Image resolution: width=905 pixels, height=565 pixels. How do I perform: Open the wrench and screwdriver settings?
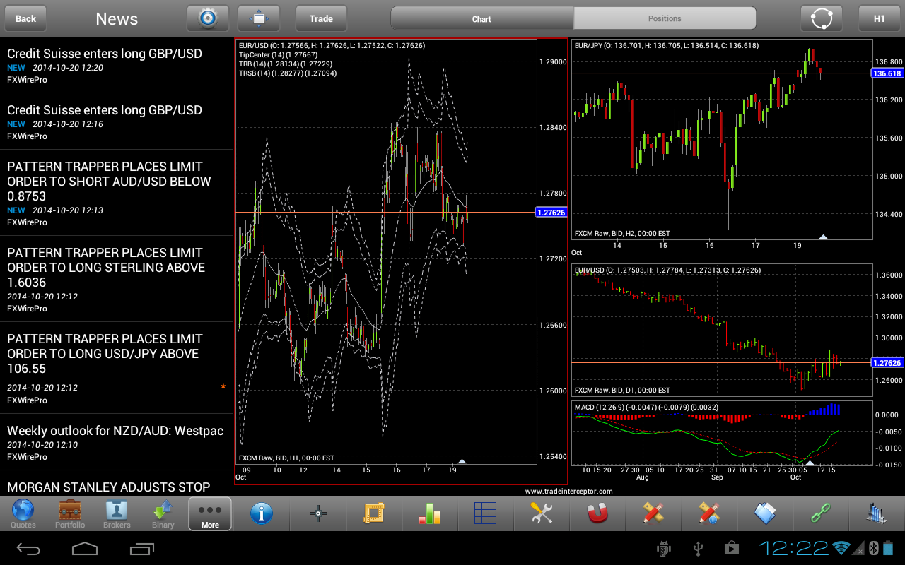pyautogui.click(x=541, y=513)
